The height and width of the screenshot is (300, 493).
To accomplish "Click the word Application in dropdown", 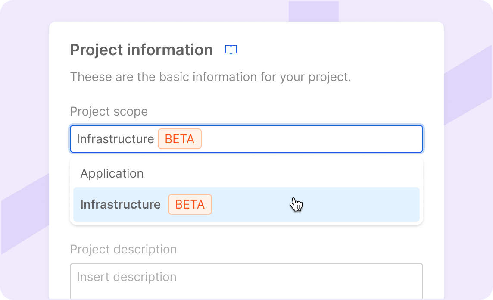I will pos(112,174).
